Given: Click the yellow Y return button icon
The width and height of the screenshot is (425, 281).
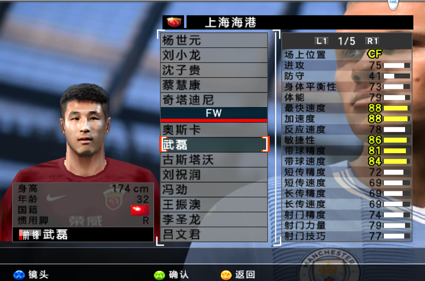Looking at the screenshot, I should 226,275.
